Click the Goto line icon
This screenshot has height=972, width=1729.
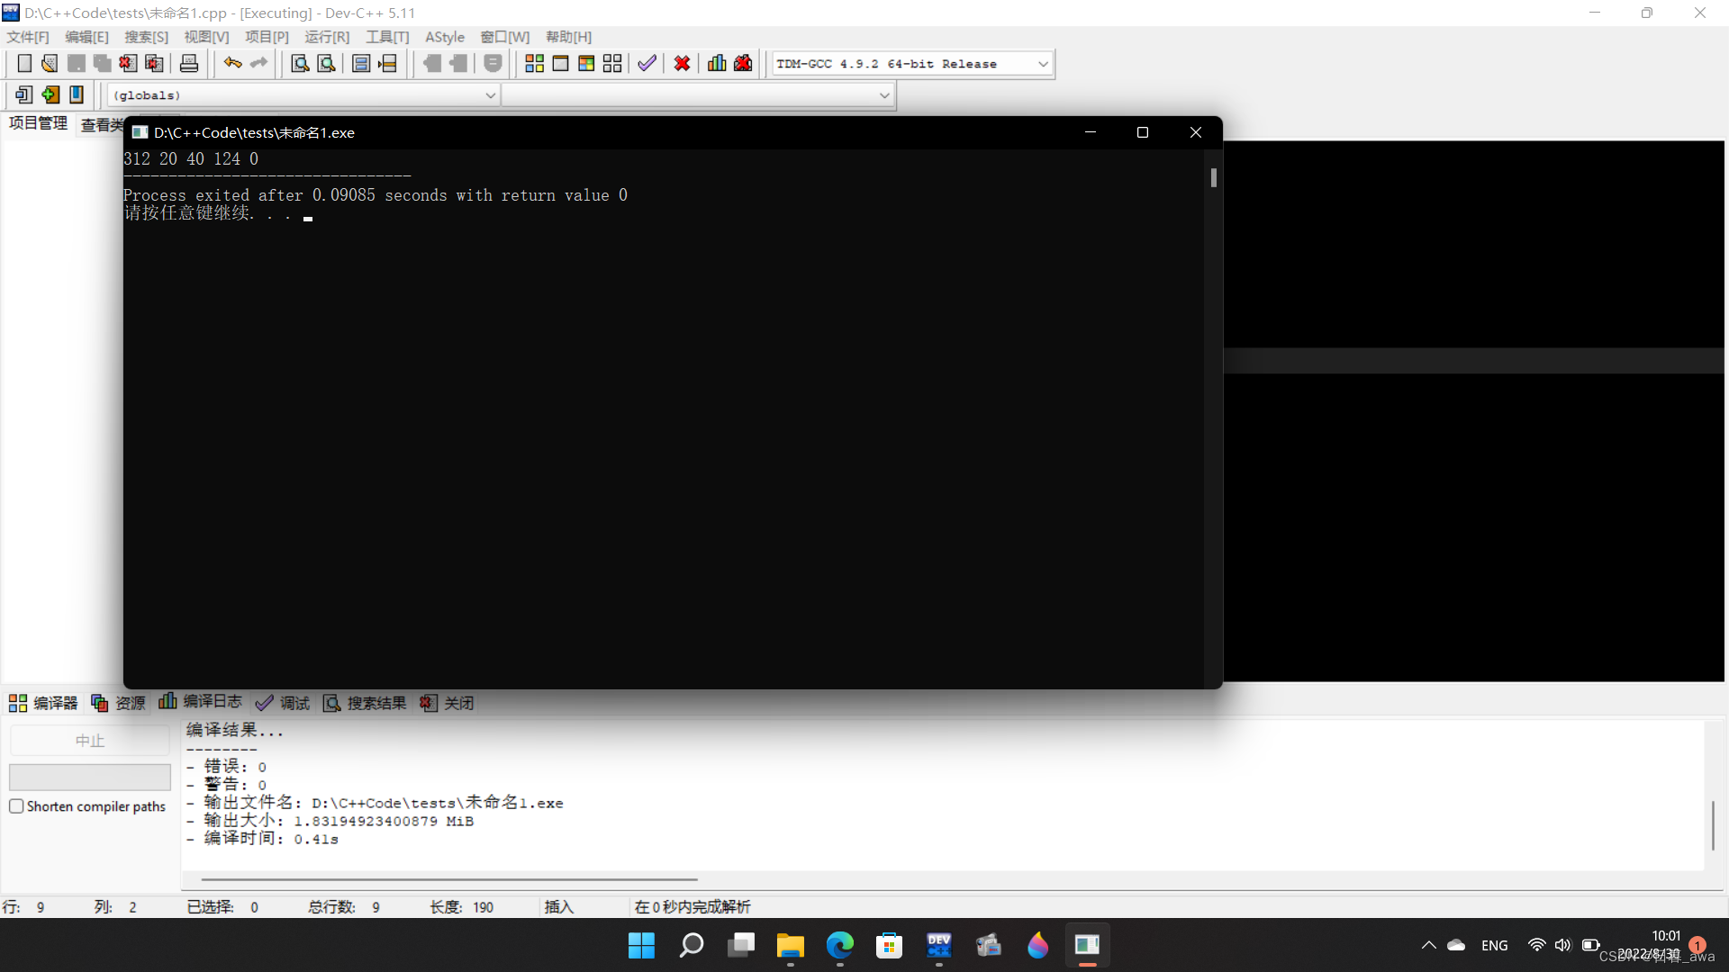(x=387, y=63)
